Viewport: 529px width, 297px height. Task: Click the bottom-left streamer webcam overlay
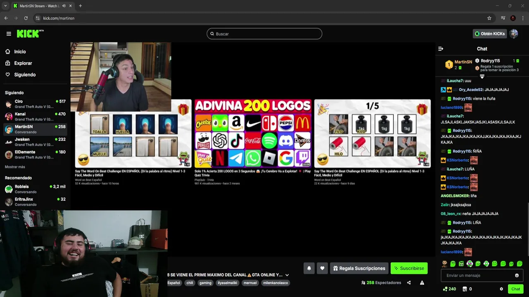pos(84,254)
